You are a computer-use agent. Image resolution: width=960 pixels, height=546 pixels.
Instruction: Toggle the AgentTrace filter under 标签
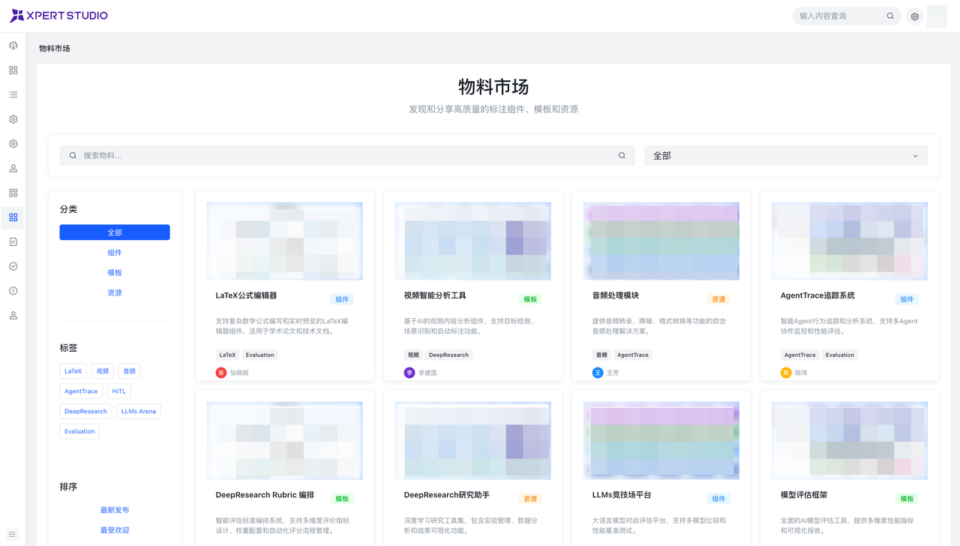(x=81, y=391)
